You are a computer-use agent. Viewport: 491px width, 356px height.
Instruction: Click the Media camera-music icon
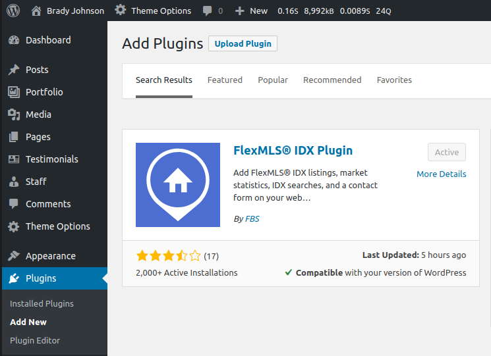pos(14,114)
